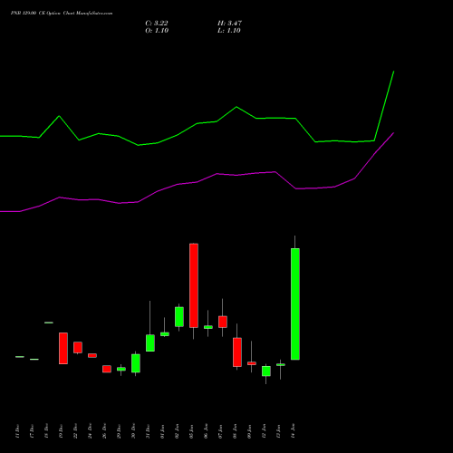Viewport: 453px width, 453px height.
Task: Click the '22 Dec' date axis label
Action: click(75, 431)
